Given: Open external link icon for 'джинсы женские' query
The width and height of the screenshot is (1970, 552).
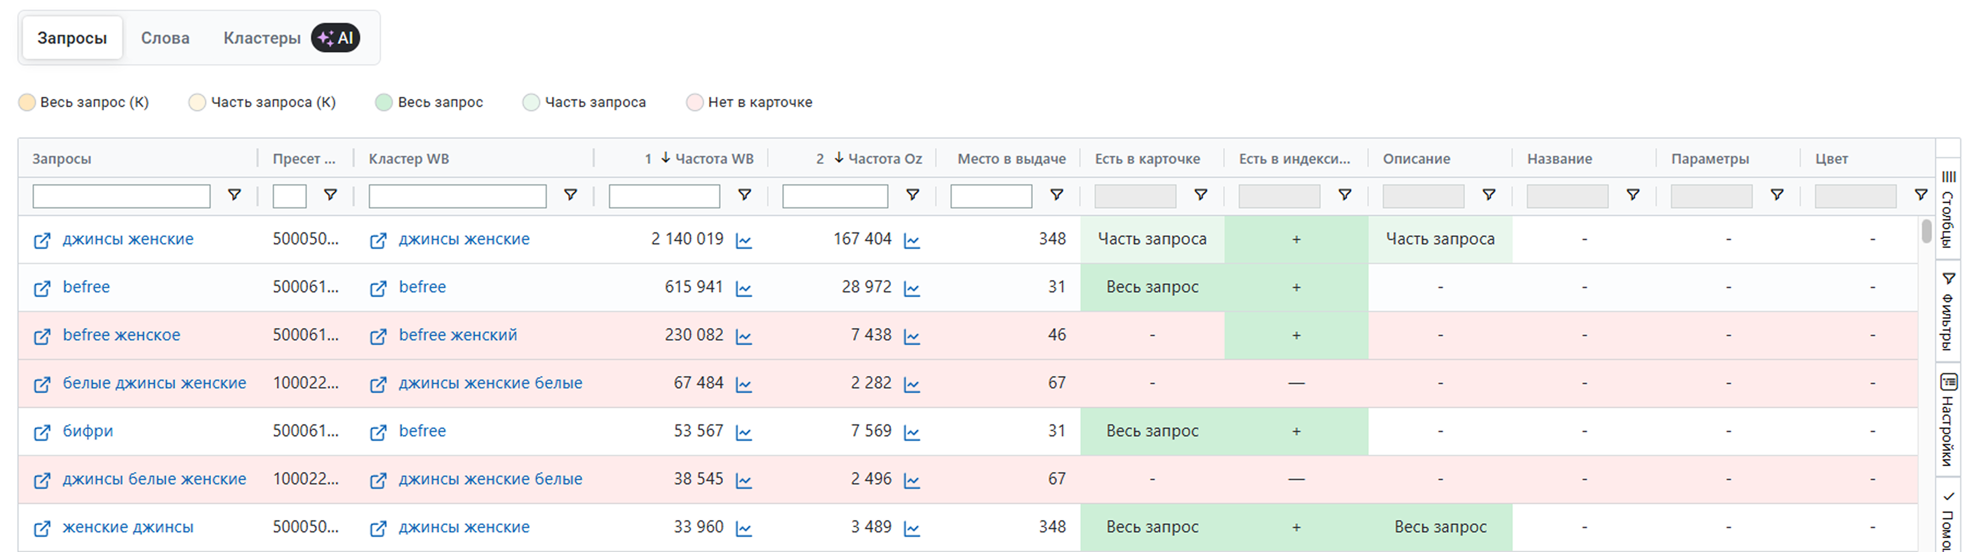Looking at the screenshot, I should point(42,241).
